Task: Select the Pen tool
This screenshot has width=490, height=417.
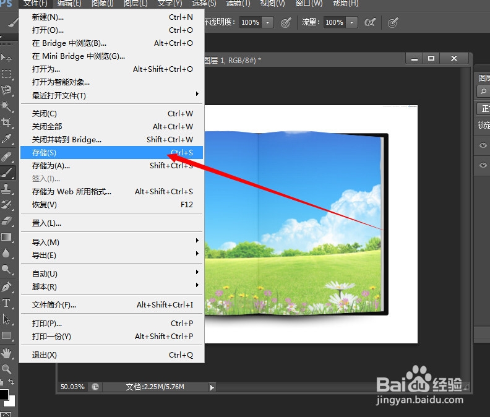Action: [6, 287]
